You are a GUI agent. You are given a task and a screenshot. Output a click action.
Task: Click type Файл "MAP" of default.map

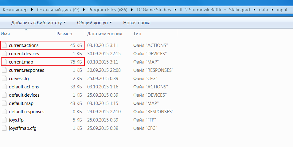[146, 103]
